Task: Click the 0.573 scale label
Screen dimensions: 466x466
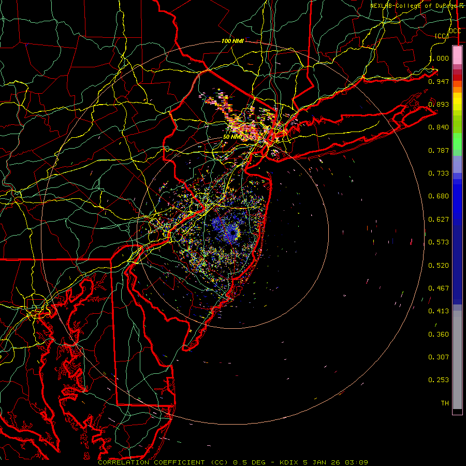Action: (x=439, y=242)
